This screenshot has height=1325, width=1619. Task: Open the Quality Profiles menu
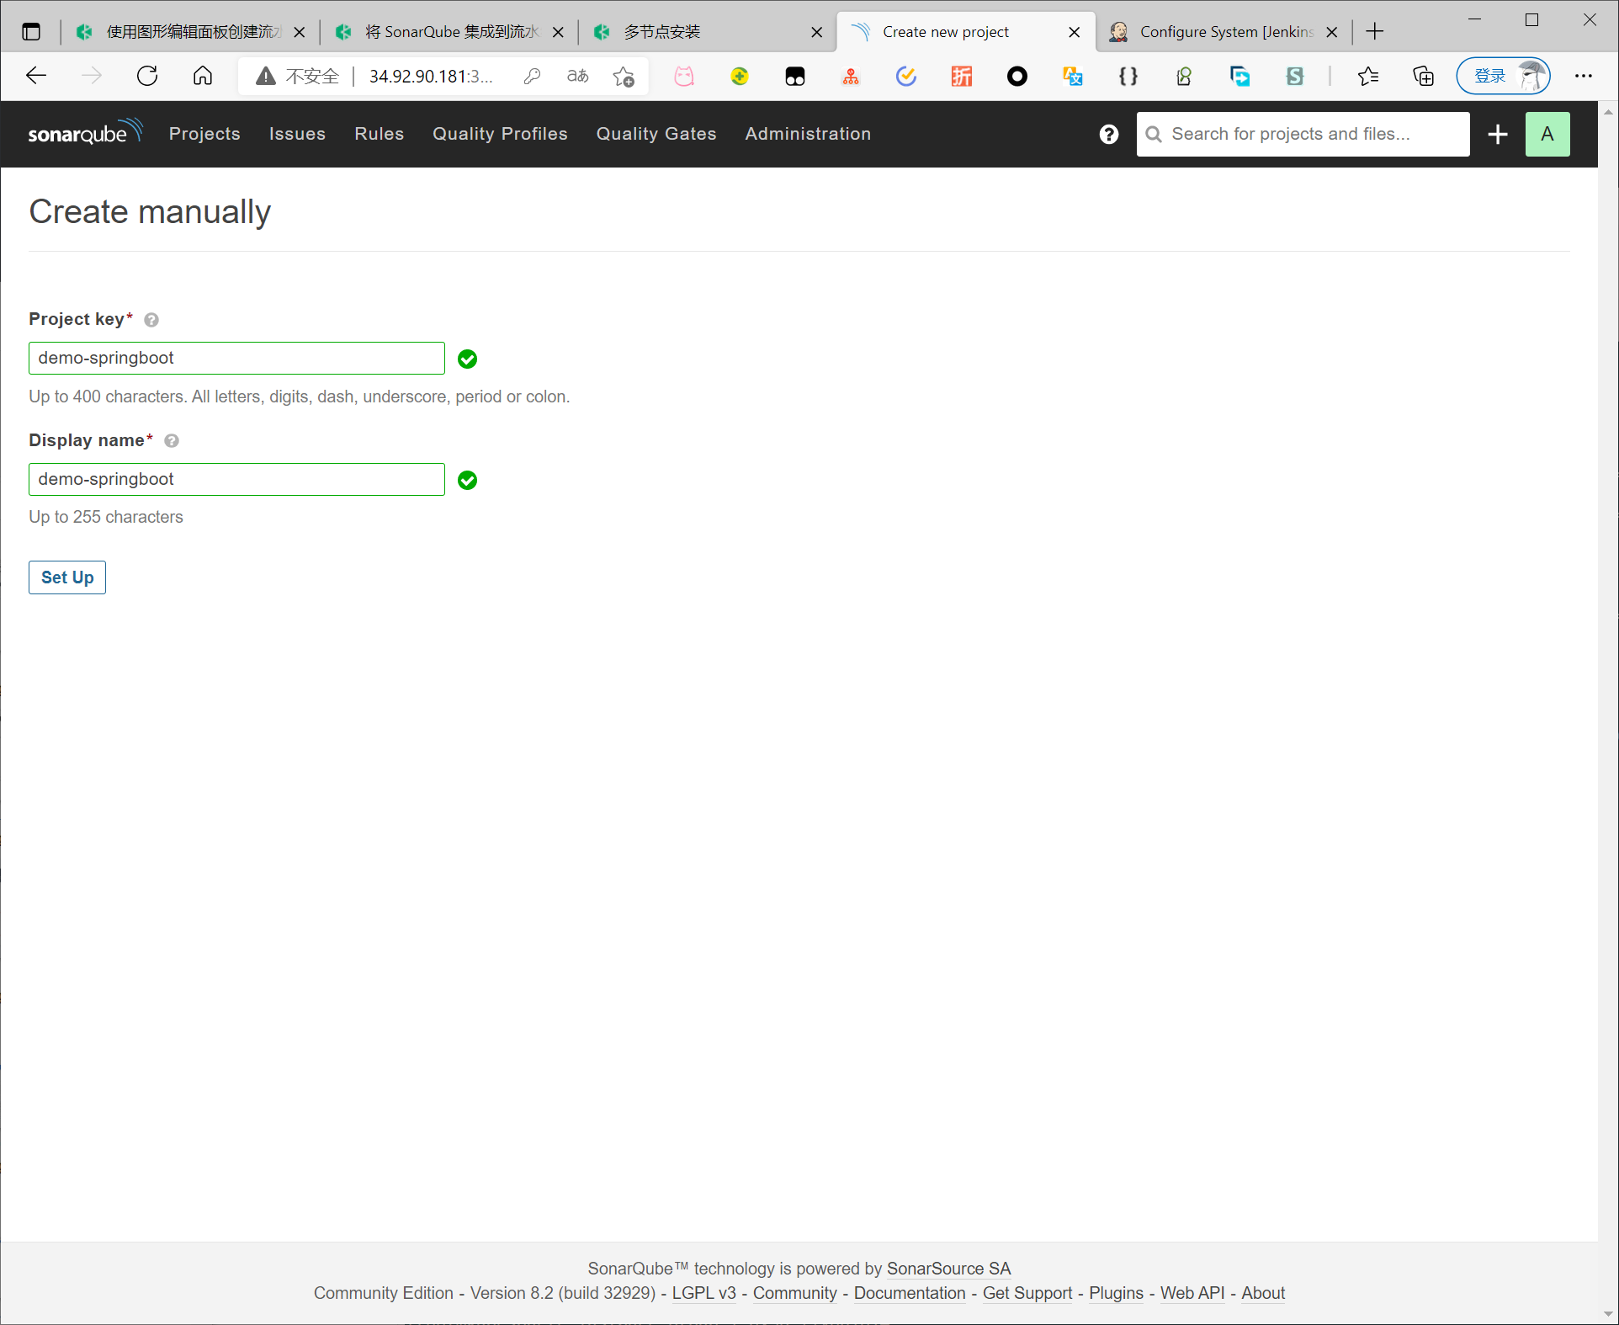tap(500, 134)
